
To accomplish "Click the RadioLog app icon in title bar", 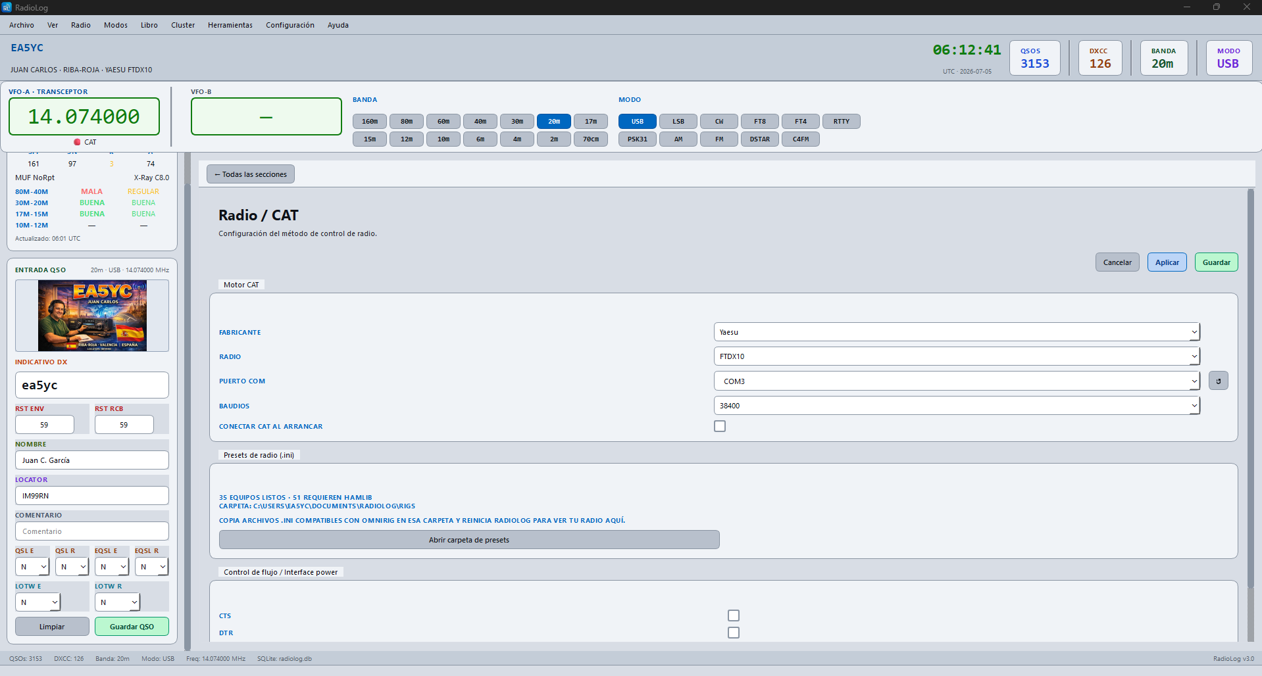I will tap(7, 7).
